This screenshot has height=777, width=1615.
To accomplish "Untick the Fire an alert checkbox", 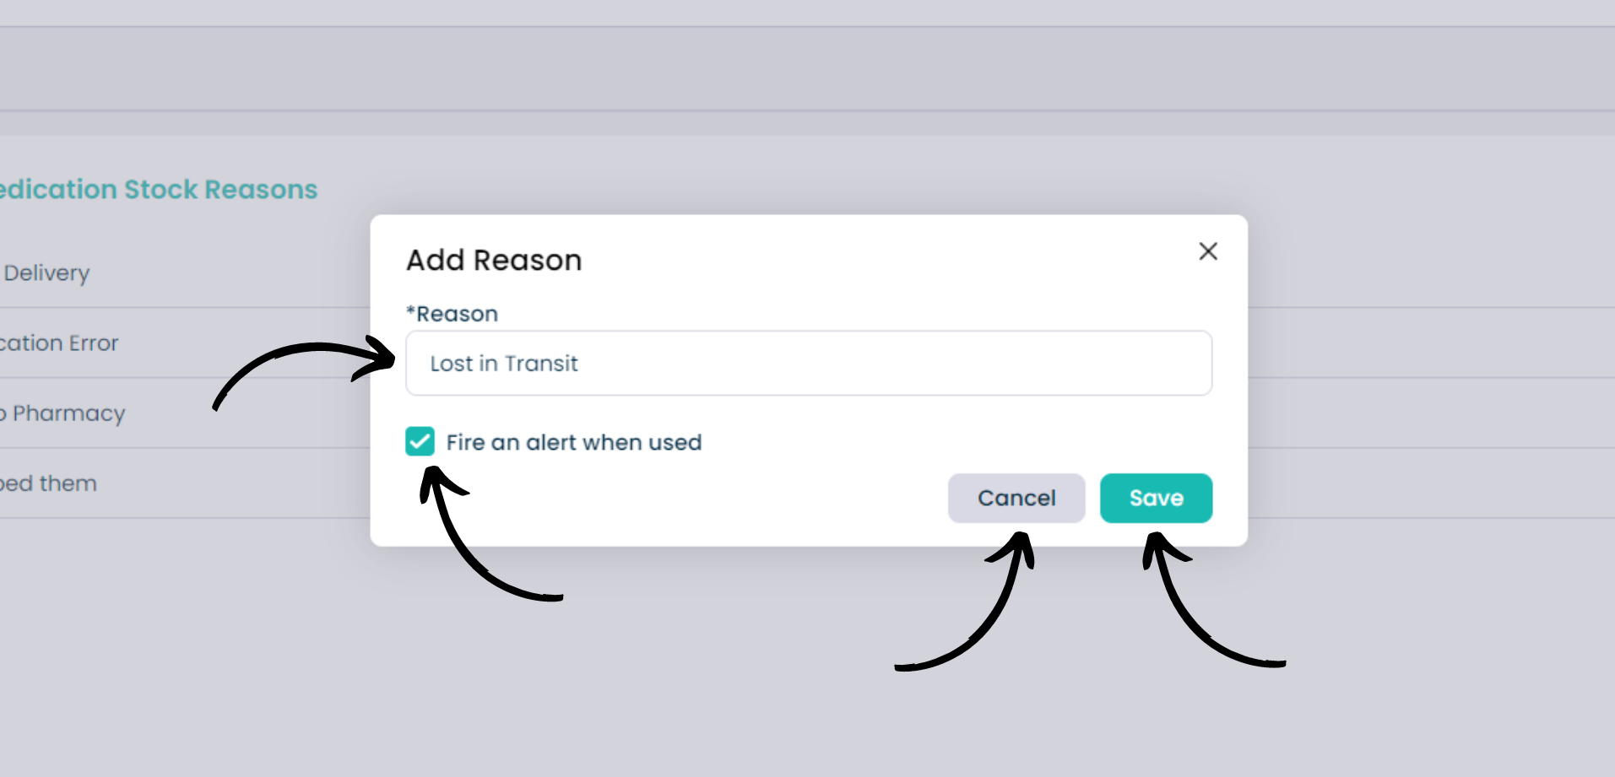I will (420, 441).
